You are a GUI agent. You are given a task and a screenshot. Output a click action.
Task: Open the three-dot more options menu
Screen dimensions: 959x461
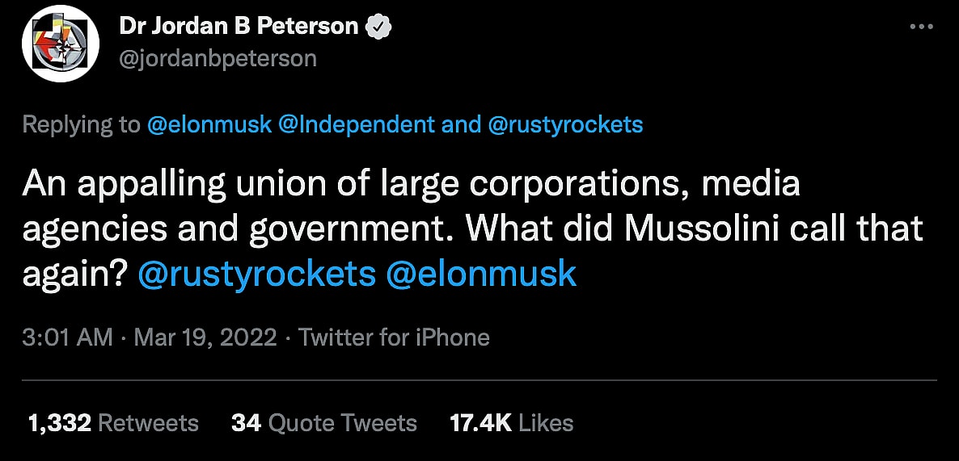click(x=921, y=26)
